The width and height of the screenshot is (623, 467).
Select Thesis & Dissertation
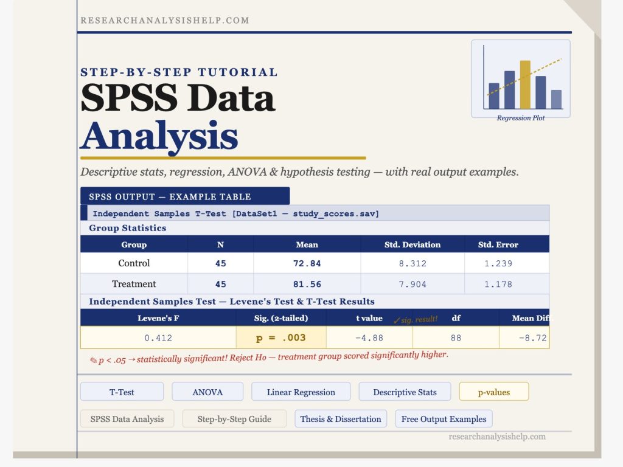341,418
